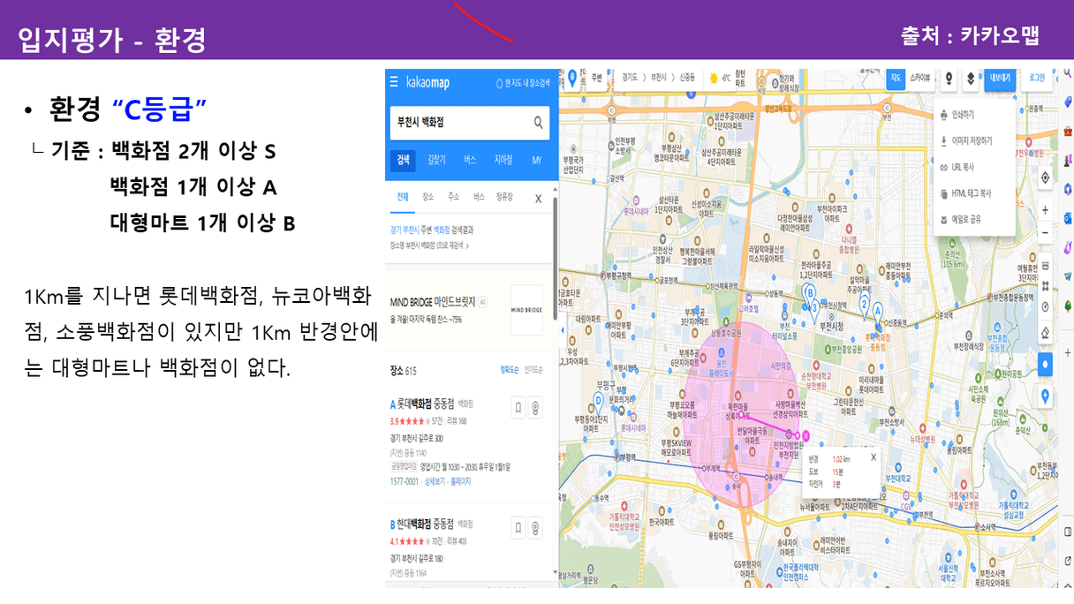
Task: Click the 주변 nearby button
Action: coord(596,79)
